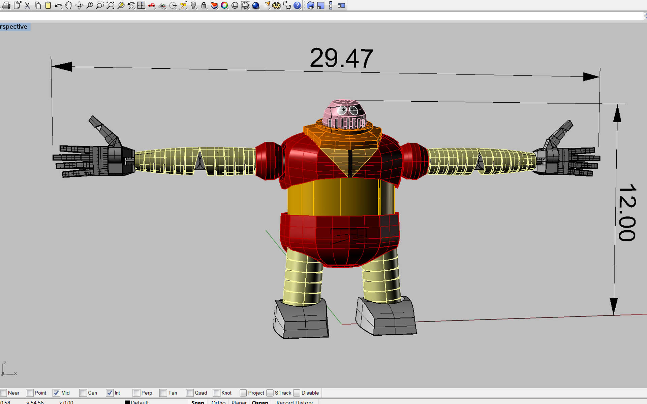The width and height of the screenshot is (647, 404).
Task: Click the blue Render sphere icon
Action: tap(256, 5)
